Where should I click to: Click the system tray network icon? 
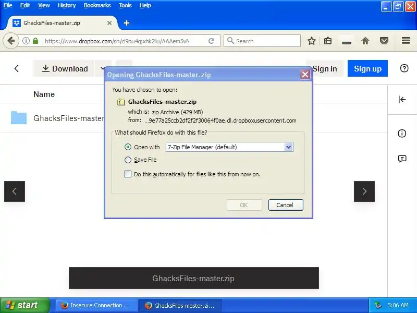pos(378,305)
